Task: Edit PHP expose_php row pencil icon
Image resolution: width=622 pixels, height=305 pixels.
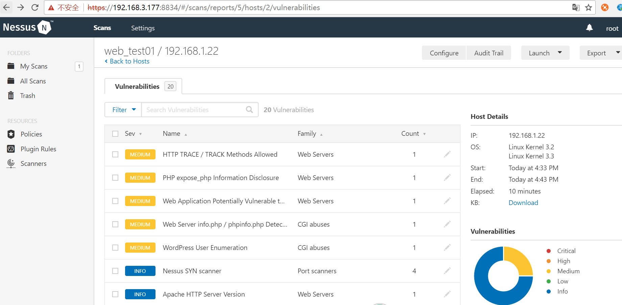Action: coord(447,178)
